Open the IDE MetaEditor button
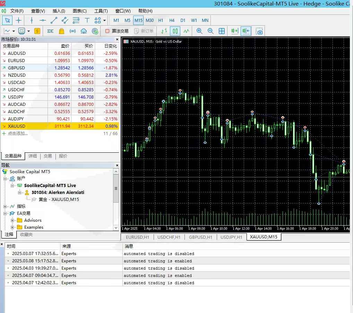 pos(50,31)
